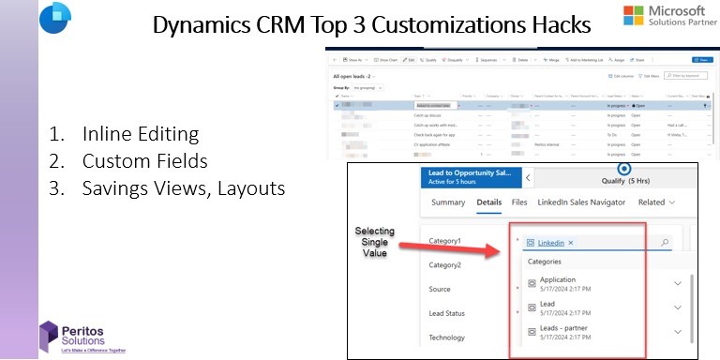Click the 'Check back again for app' cell
Viewport: 720px width, 360px height.
pyautogui.click(x=434, y=135)
